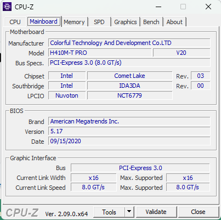This screenshot has height=220, width=221.
Task: Go to the SPD tab
Action: click(x=99, y=22)
